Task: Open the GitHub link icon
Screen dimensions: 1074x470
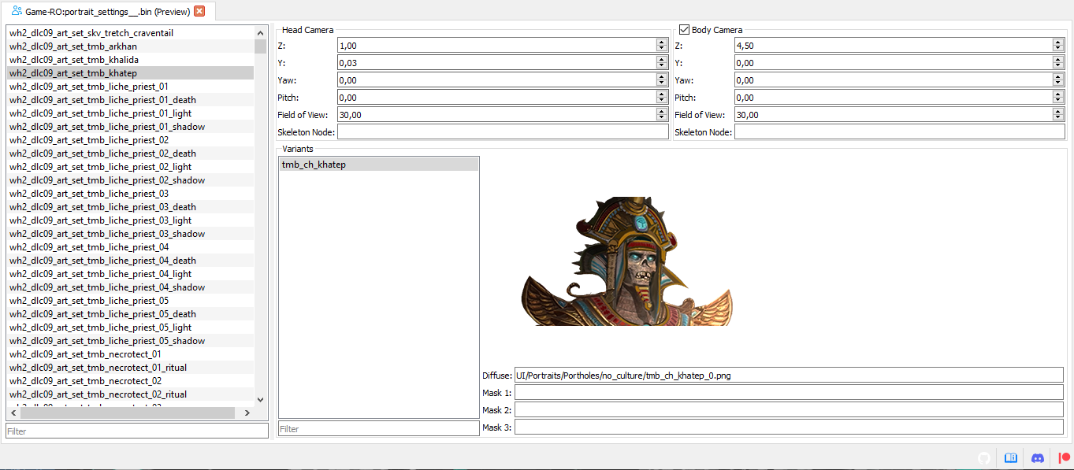Action: coord(983,457)
